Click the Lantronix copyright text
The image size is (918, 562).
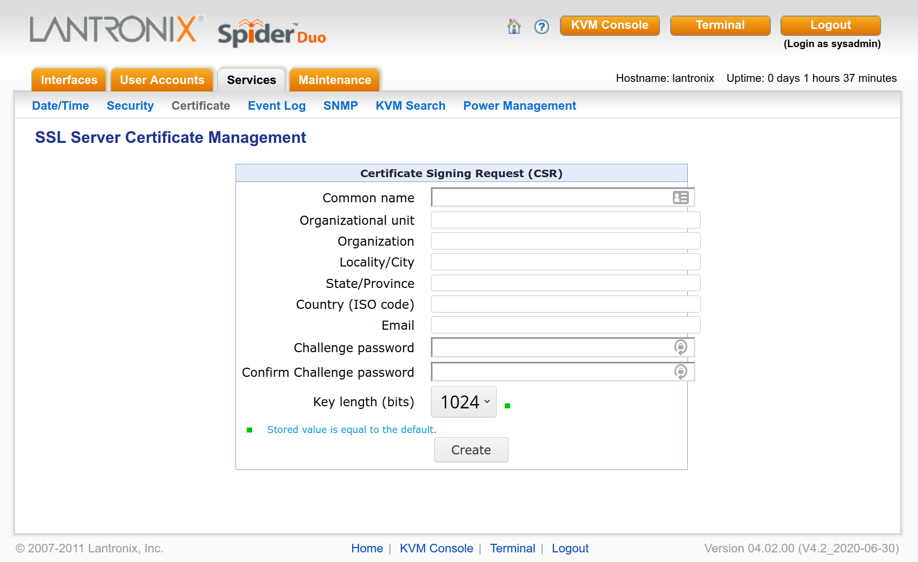coord(89,548)
